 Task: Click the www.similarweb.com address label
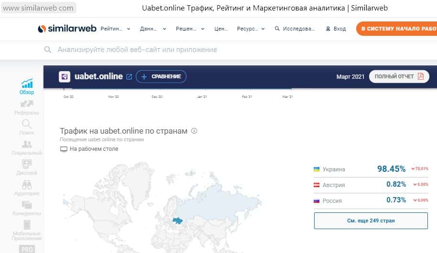point(38,8)
